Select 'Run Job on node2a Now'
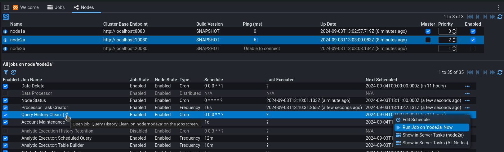Screen dimensions: 504x152 coord(427,127)
